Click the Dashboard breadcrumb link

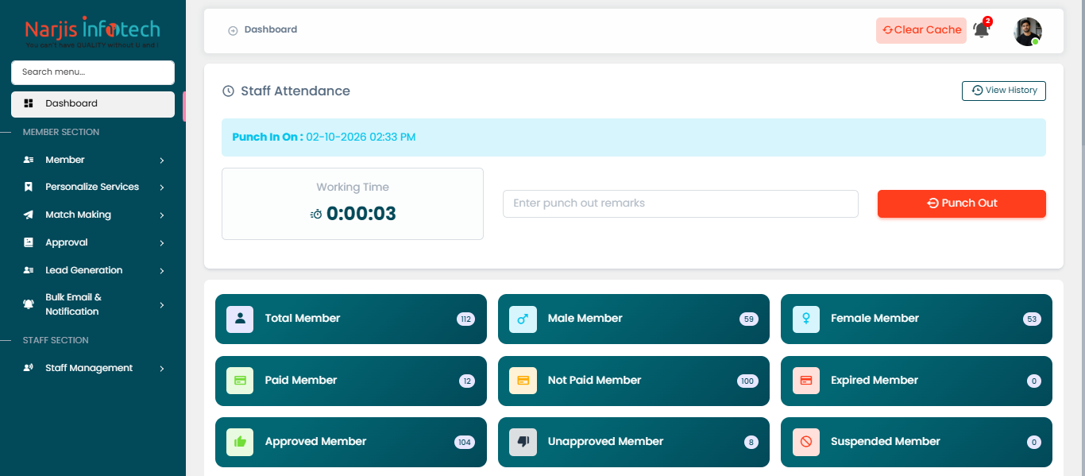(271, 29)
